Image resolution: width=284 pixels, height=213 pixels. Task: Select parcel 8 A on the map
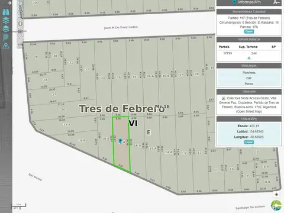pos(266,167)
